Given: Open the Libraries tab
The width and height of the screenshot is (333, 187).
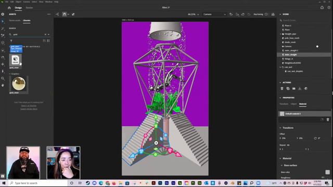Looking at the screenshot, I should (x=27, y=21).
